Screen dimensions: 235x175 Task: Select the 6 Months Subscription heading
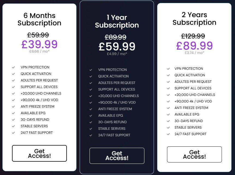click(39, 19)
